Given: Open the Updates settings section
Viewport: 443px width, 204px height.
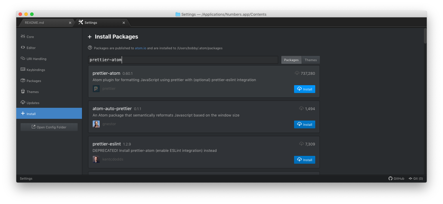Looking at the screenshot, I should pos(32,103).
